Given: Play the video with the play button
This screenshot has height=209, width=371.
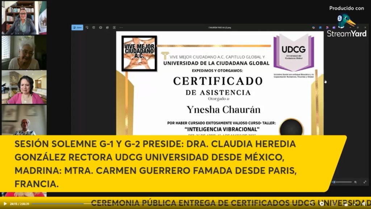Looking at the screenshot, I should click(5, 204).
